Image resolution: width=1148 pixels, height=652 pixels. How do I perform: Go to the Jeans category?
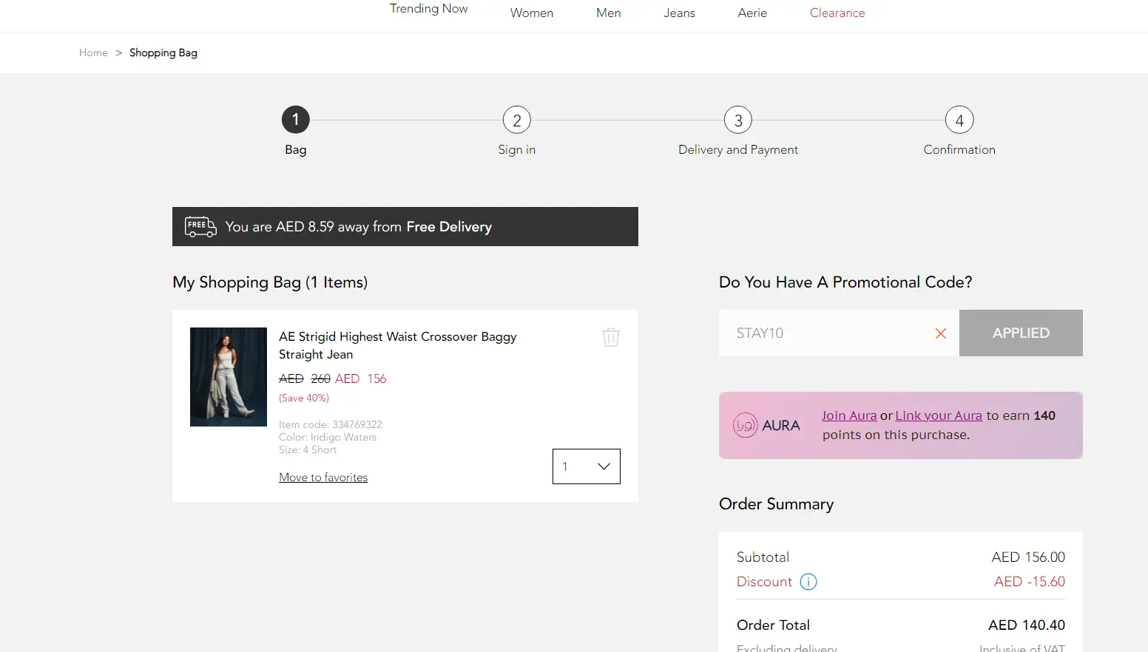[x=679, y=13]
